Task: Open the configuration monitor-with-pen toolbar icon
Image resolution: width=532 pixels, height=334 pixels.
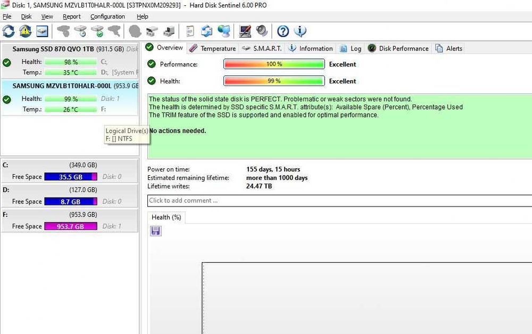Action: 245,31
